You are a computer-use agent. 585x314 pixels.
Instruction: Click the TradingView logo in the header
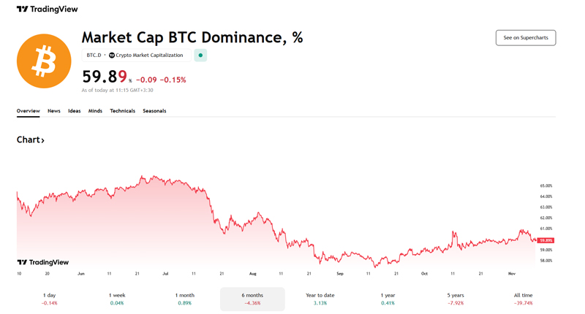(x=47, y=9)
